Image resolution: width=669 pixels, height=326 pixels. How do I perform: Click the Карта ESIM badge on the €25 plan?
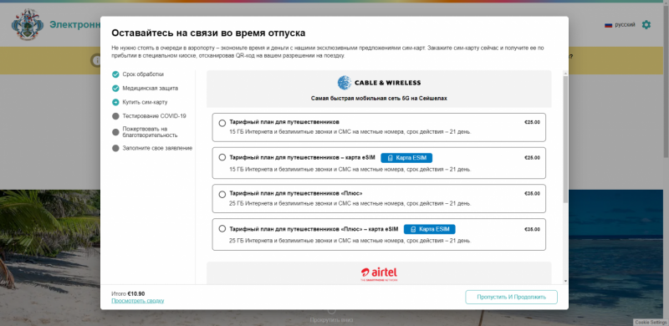[x=406, y=158]
